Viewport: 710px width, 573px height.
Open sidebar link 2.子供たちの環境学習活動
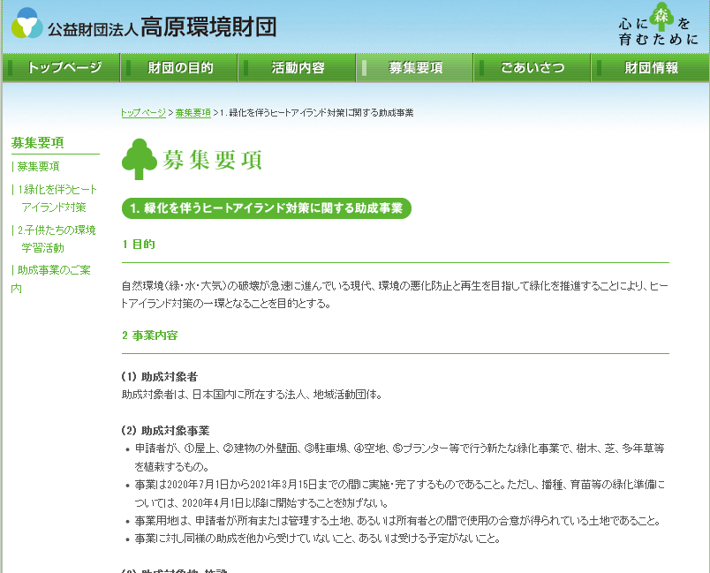53,237
